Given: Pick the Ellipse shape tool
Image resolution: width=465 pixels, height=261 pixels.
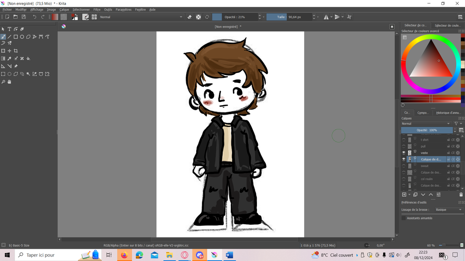Looking at the screenshot, I should [22, 37].
